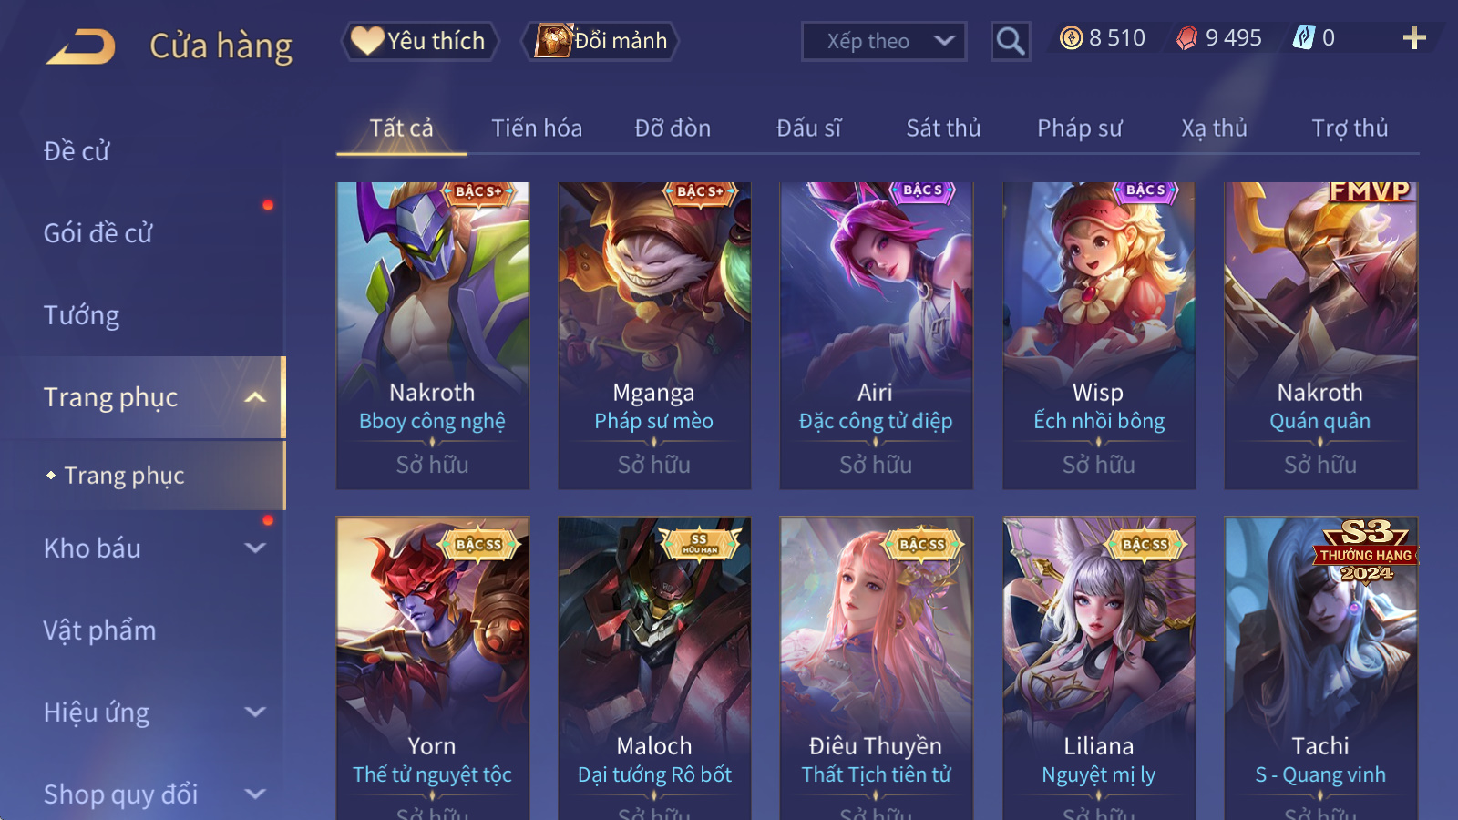Expand the Kho báu sidebar section

click(x=255, y=548)
